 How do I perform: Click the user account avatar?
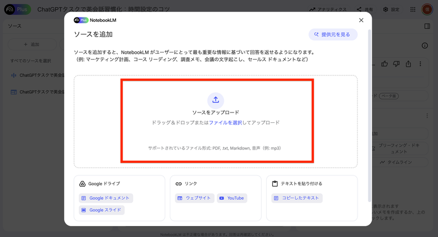tap(427, 9)
